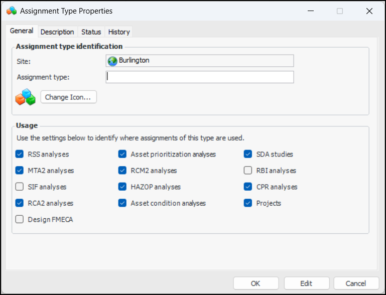Cancel the dialog
The height and width of the screenshot is (295, 386).
pyautogui.click(x=356, y=283)
